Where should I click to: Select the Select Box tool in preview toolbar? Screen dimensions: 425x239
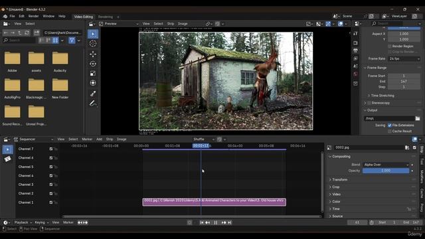coord(93,34)
